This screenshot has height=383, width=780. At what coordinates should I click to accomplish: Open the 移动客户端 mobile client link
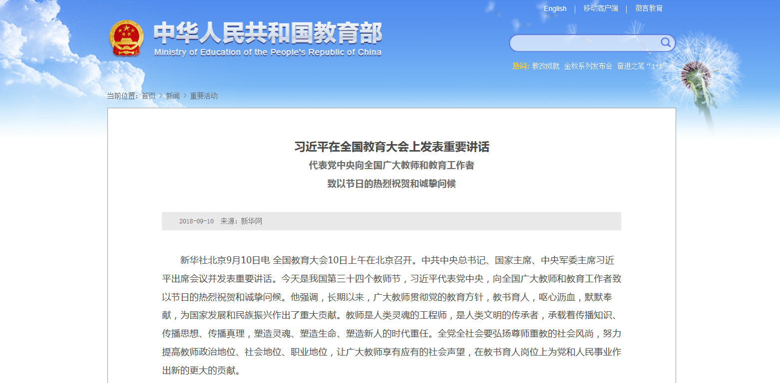point(600,8)
